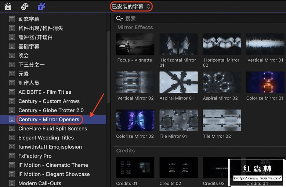
Task: Select the 元素 category
Action: pyautogui.click(x=53, y=74)
